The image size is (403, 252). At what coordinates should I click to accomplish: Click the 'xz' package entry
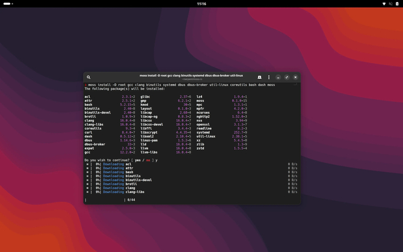pyautogui.click(x=198, y=141)
